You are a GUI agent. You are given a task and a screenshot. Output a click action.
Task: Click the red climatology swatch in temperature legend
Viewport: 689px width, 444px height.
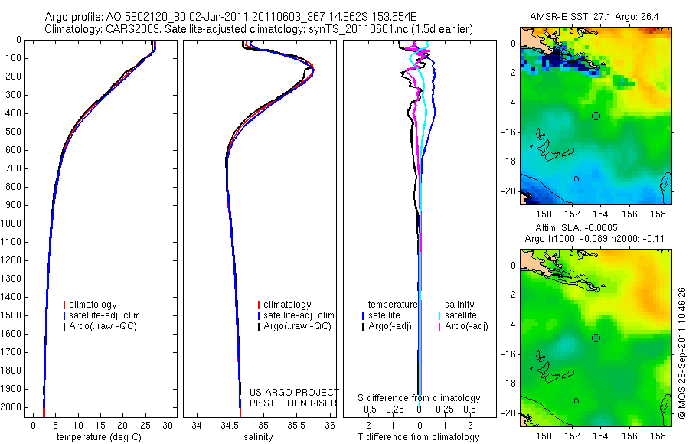pos(64,305)
